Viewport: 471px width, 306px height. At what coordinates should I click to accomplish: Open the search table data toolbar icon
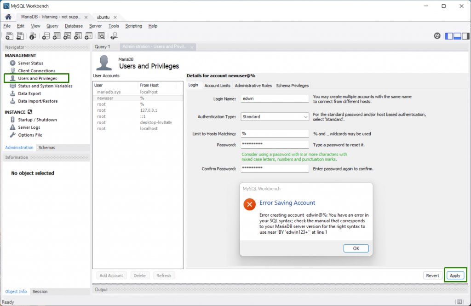pos(102,36)
